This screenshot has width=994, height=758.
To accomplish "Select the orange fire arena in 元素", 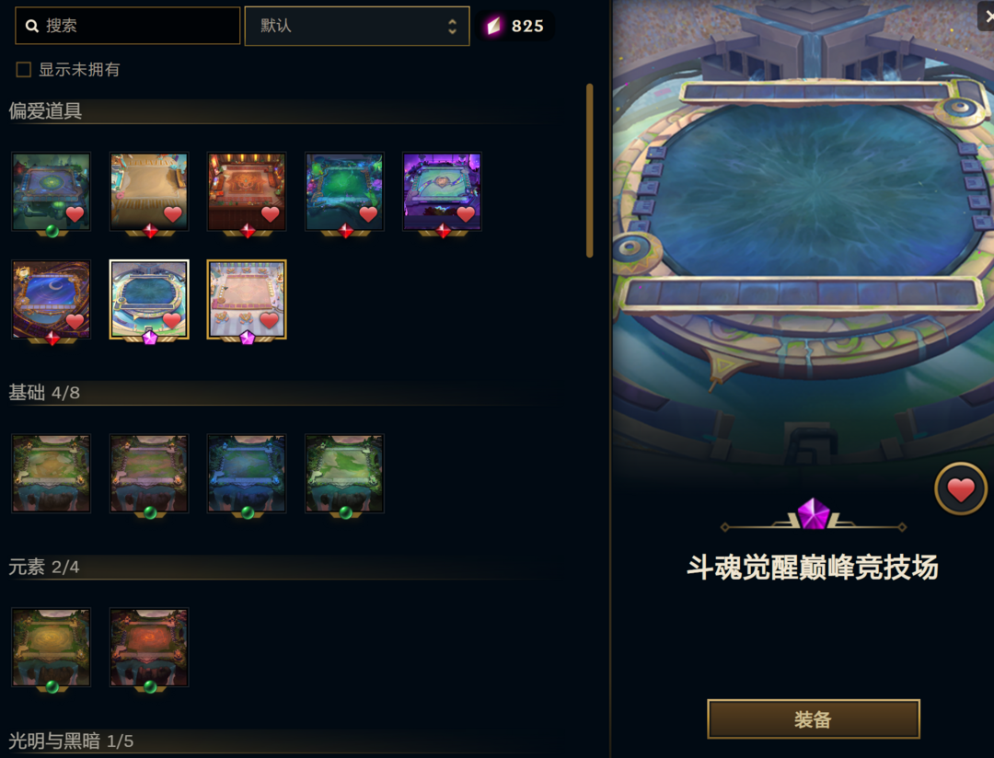I will pyautogui.click(x=149, y=647).
